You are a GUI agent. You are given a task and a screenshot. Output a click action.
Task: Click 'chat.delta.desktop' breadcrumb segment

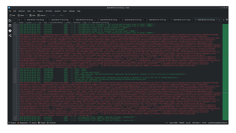click(x=56, y=22)
